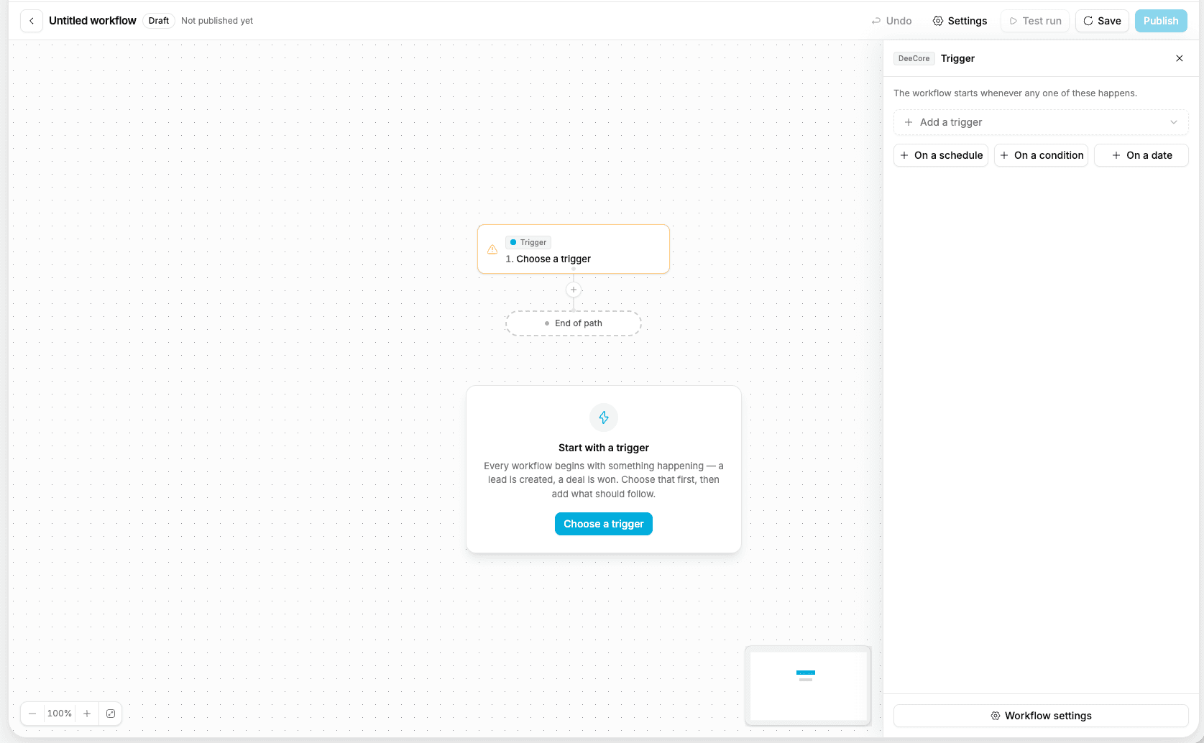Zoom out the canvas

point(32,714)
